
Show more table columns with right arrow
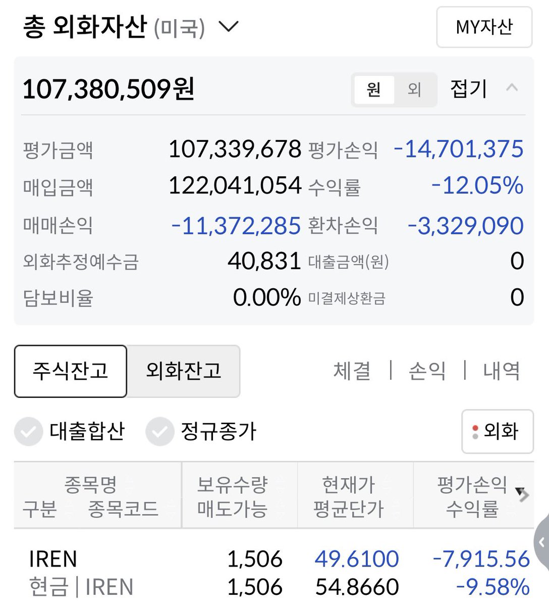pos(523,495)
